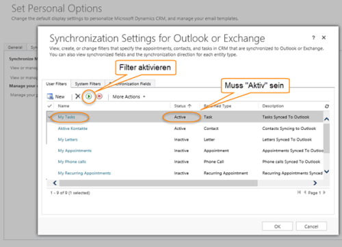
Task: Open the Synchronization Fields tab
Action: (x=131, y=83)
